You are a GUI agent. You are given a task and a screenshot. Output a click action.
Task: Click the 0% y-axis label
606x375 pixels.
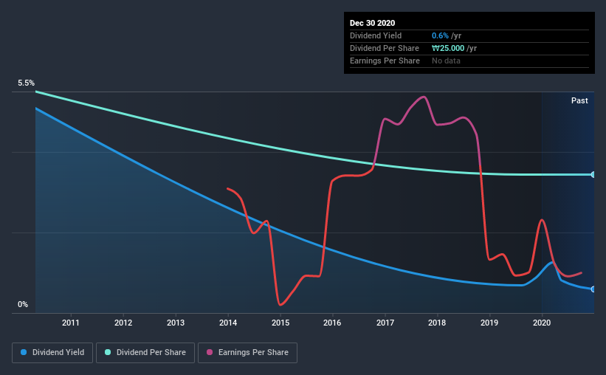(23, 305)
